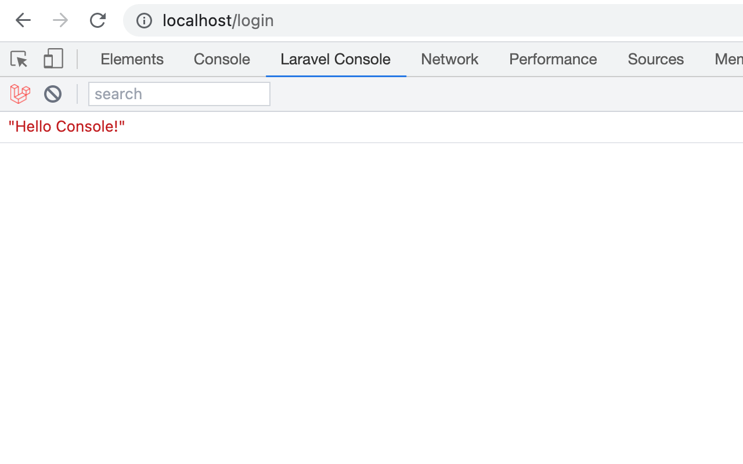The height and width of the screenshot is (464, 743).
Task: Open the site information icon
Action: click(x=143, y=20)
